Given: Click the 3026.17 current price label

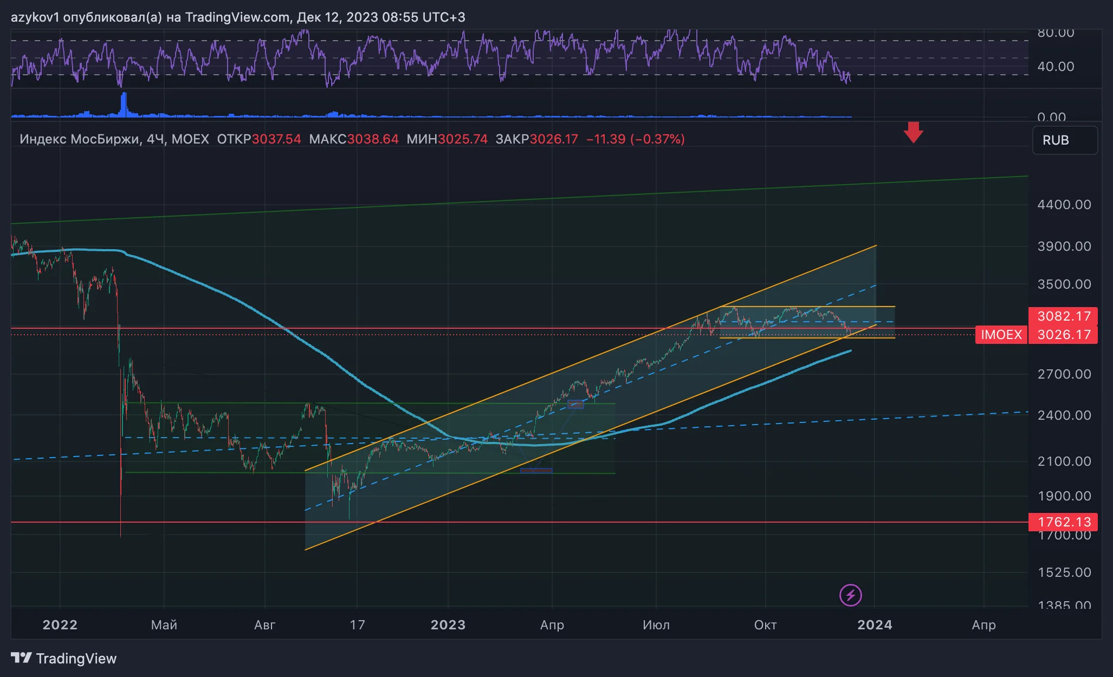Looking at the screenshot, I should 1063,335.
